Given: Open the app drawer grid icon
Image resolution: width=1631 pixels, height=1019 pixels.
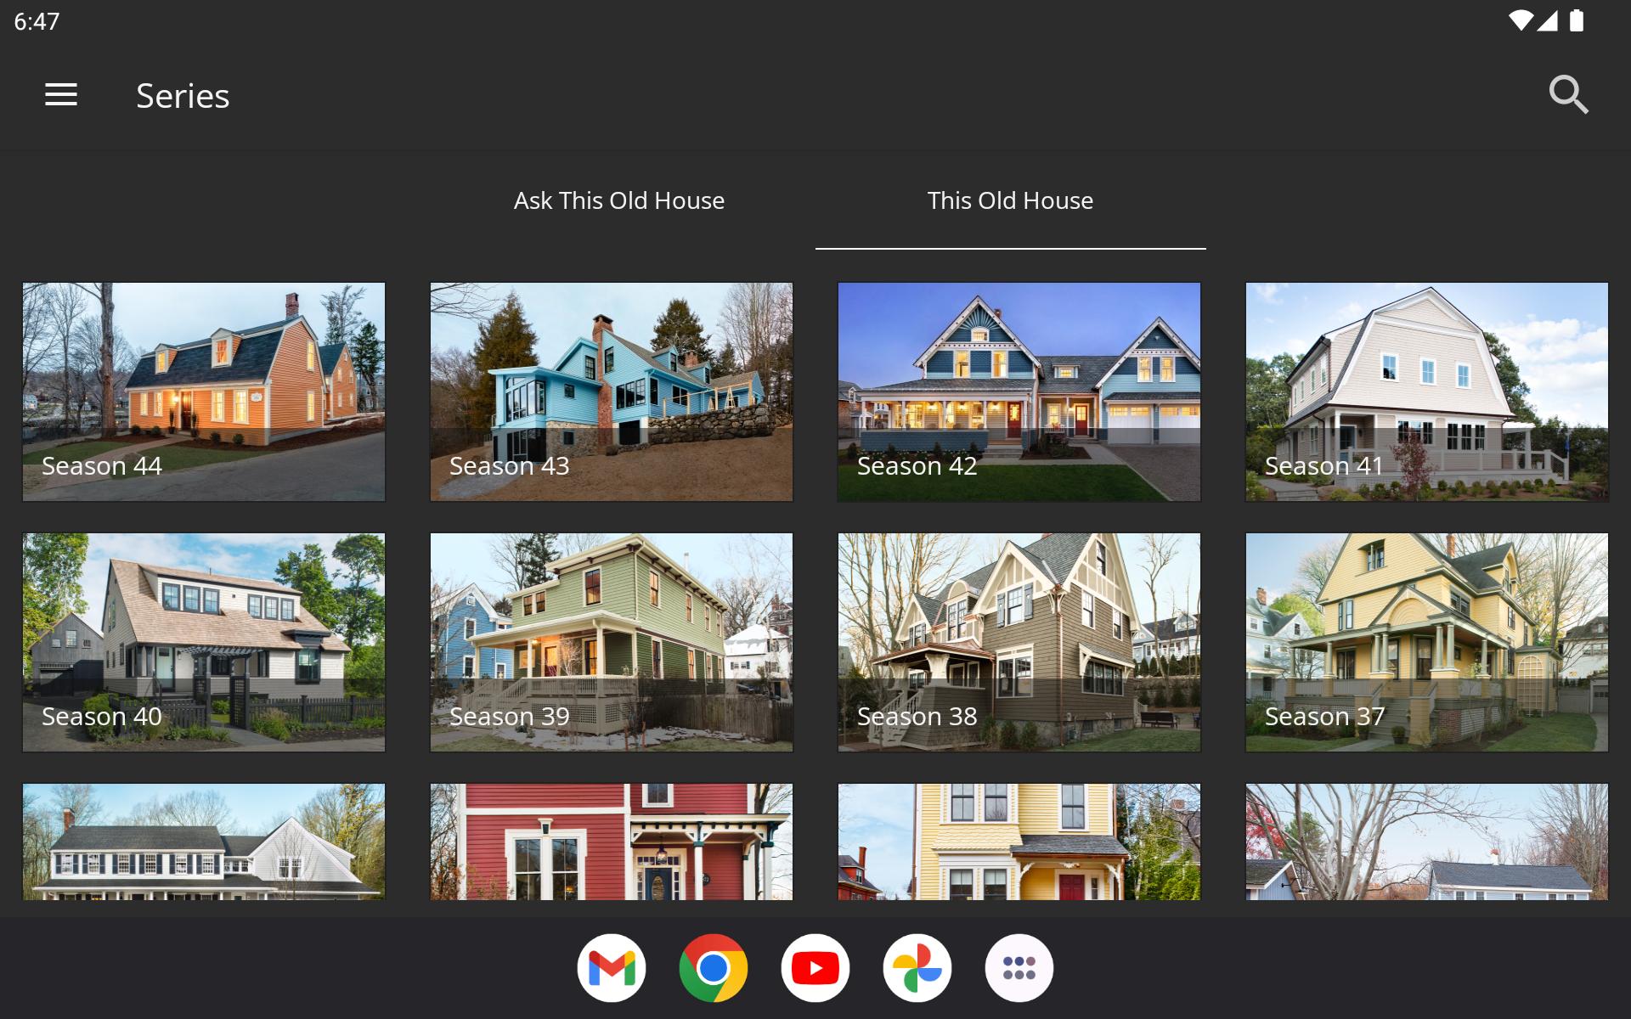Looking at the screenshot, I should click(x=1019, y=968).
